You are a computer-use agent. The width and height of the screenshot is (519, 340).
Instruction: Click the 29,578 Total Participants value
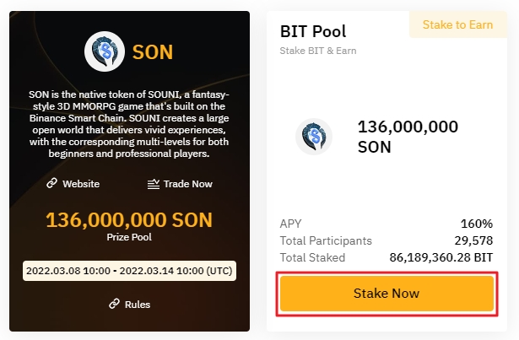tap(473, 240)
